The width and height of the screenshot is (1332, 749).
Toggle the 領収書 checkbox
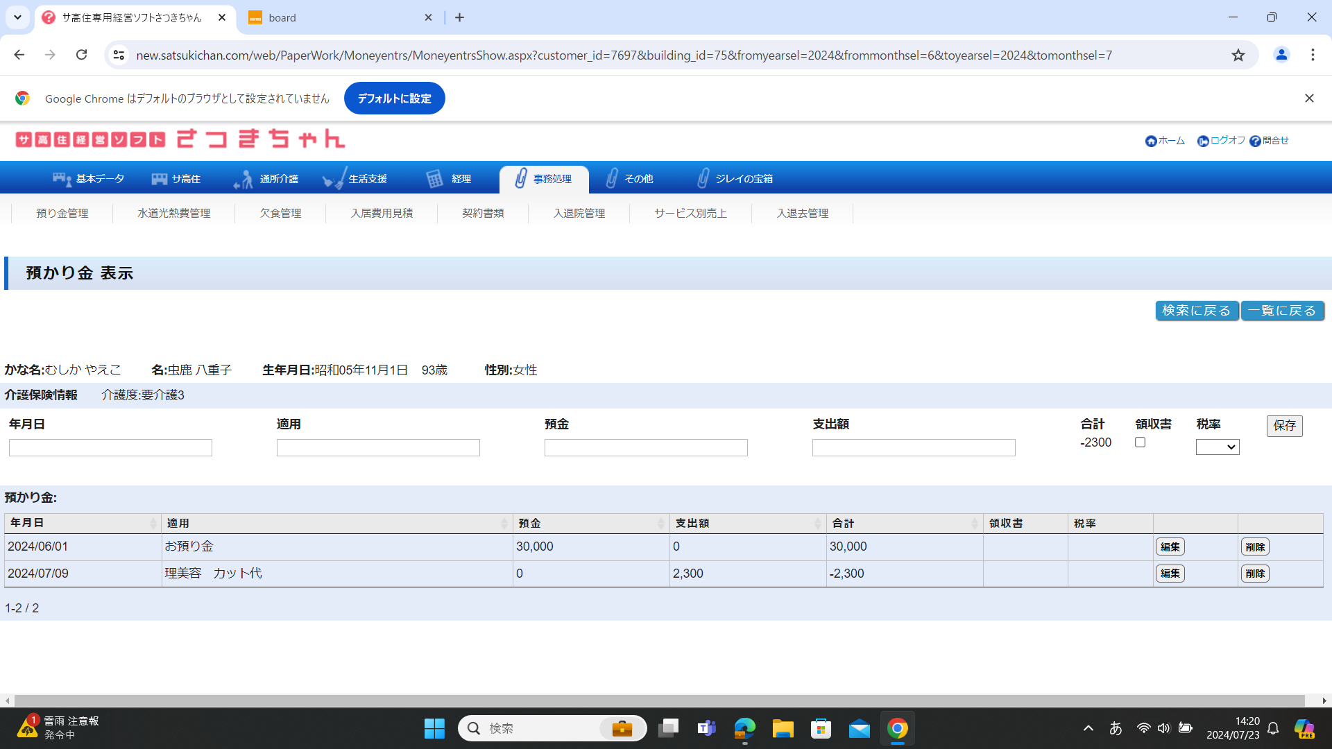click(x=1140, y=442)
